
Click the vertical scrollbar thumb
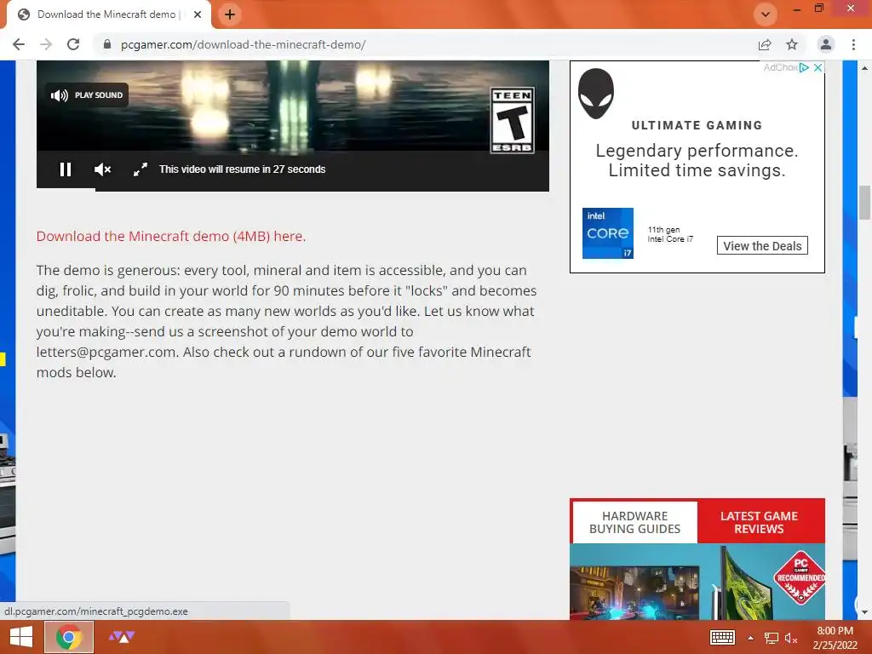pyautogui.click(x=864, y=203)
